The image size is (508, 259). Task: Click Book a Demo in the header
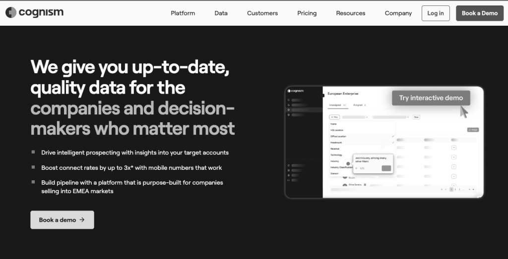(480, 13)
